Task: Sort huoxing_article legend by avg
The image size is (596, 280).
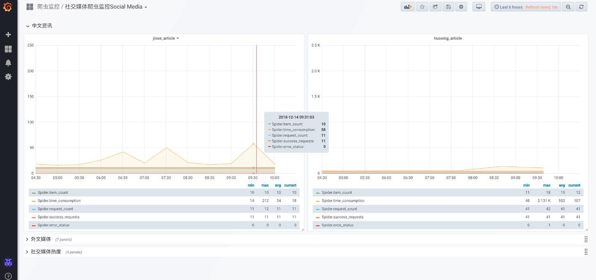Action: coord(562,185)
